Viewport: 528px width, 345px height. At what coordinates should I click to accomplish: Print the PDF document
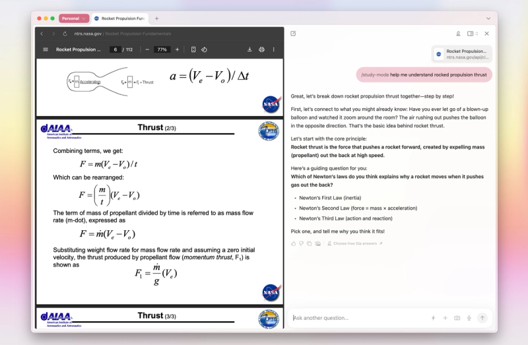(261, 49)
